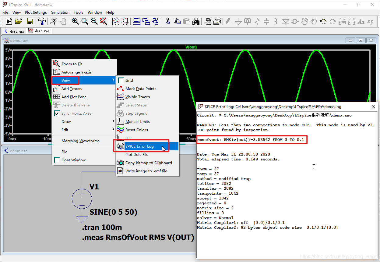Image resolution: width=380 pixels, height=262 pixels.
Task: Close the SPICE Error Log window
Action: click(373, 106)
